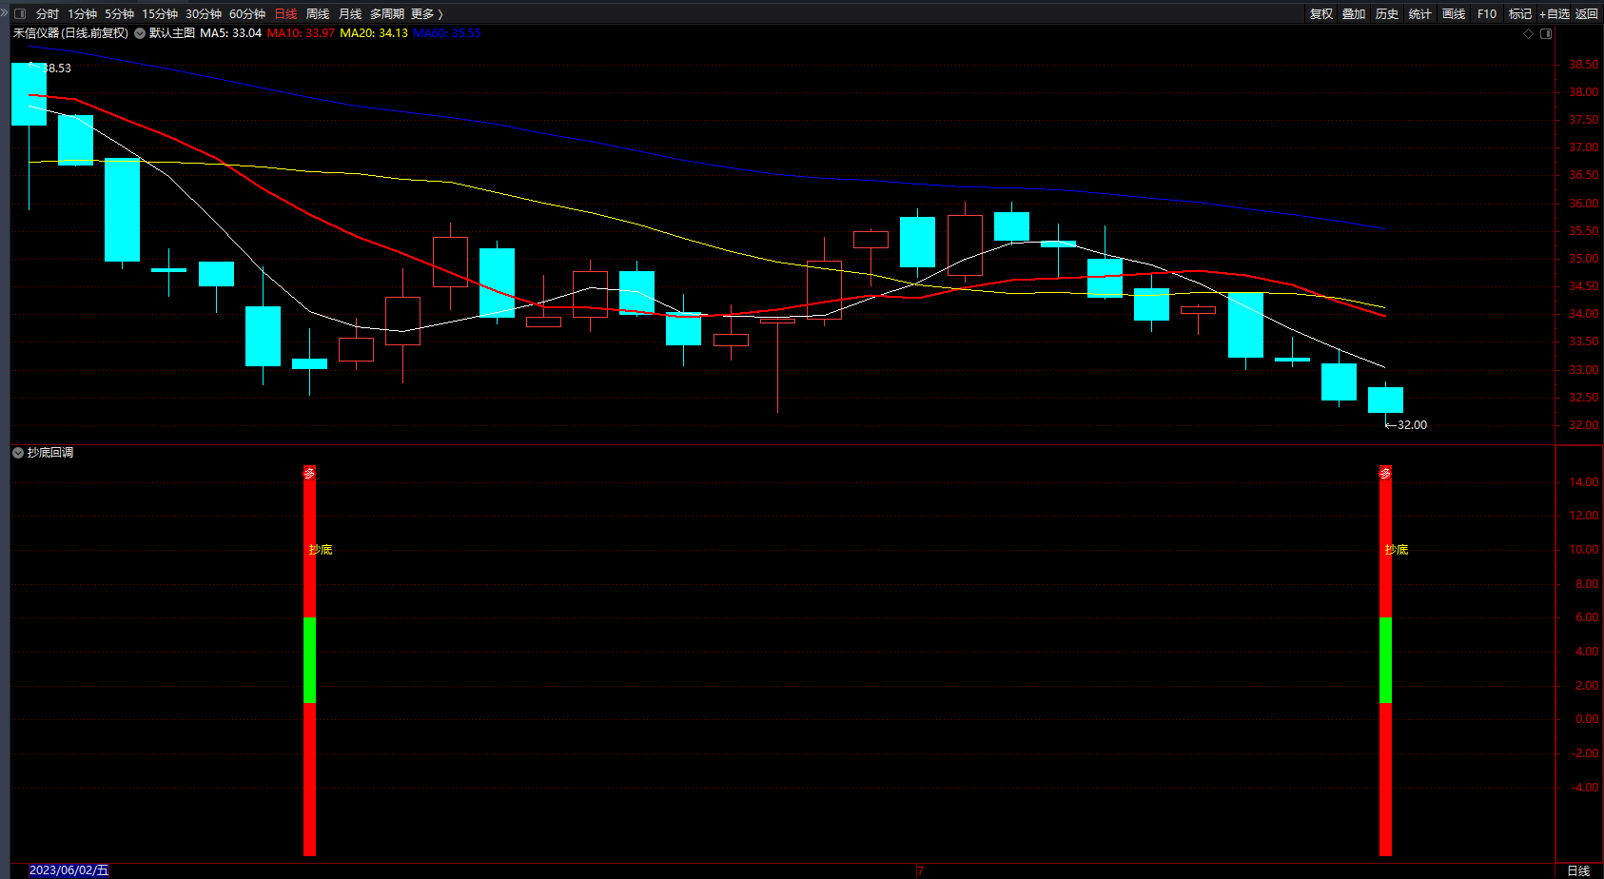
Task: Expand the 抄底回调 indicator dropdown
Action: pos(18,453)
